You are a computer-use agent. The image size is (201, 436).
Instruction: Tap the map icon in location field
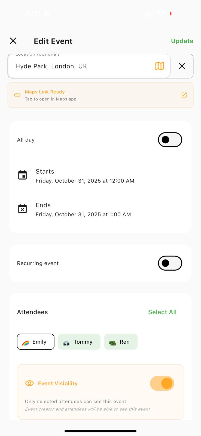click(x=160, y=66)
